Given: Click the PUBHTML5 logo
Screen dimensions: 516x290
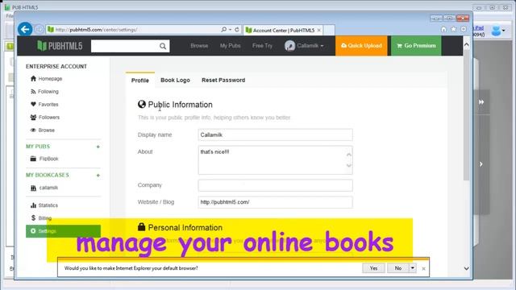Looking at the screenshot, I should 60,46.
